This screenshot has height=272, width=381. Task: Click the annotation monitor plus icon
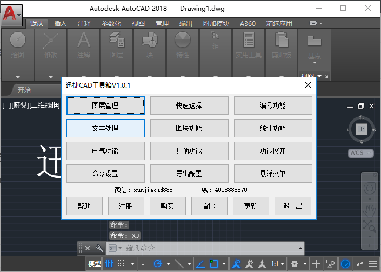tap(316, 264)
